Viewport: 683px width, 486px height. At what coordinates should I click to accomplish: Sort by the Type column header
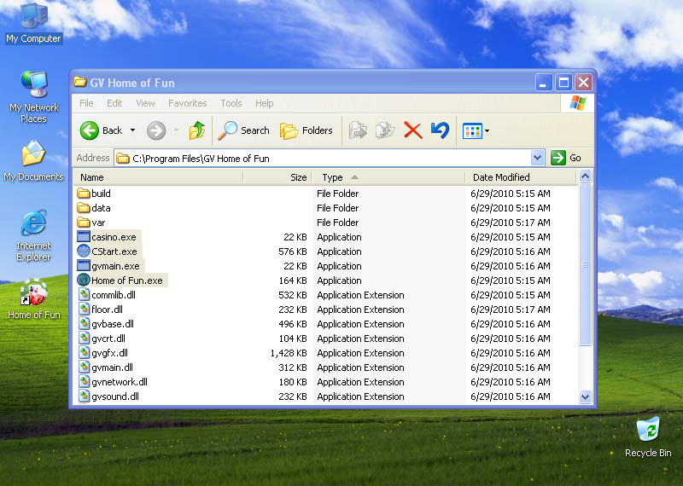(x=388, y=177)
